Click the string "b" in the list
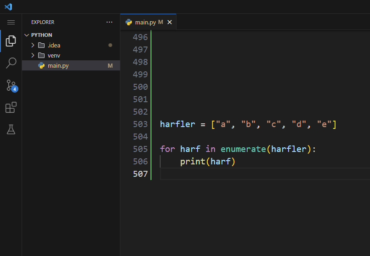Screen dimensions: 370x256 248,124
